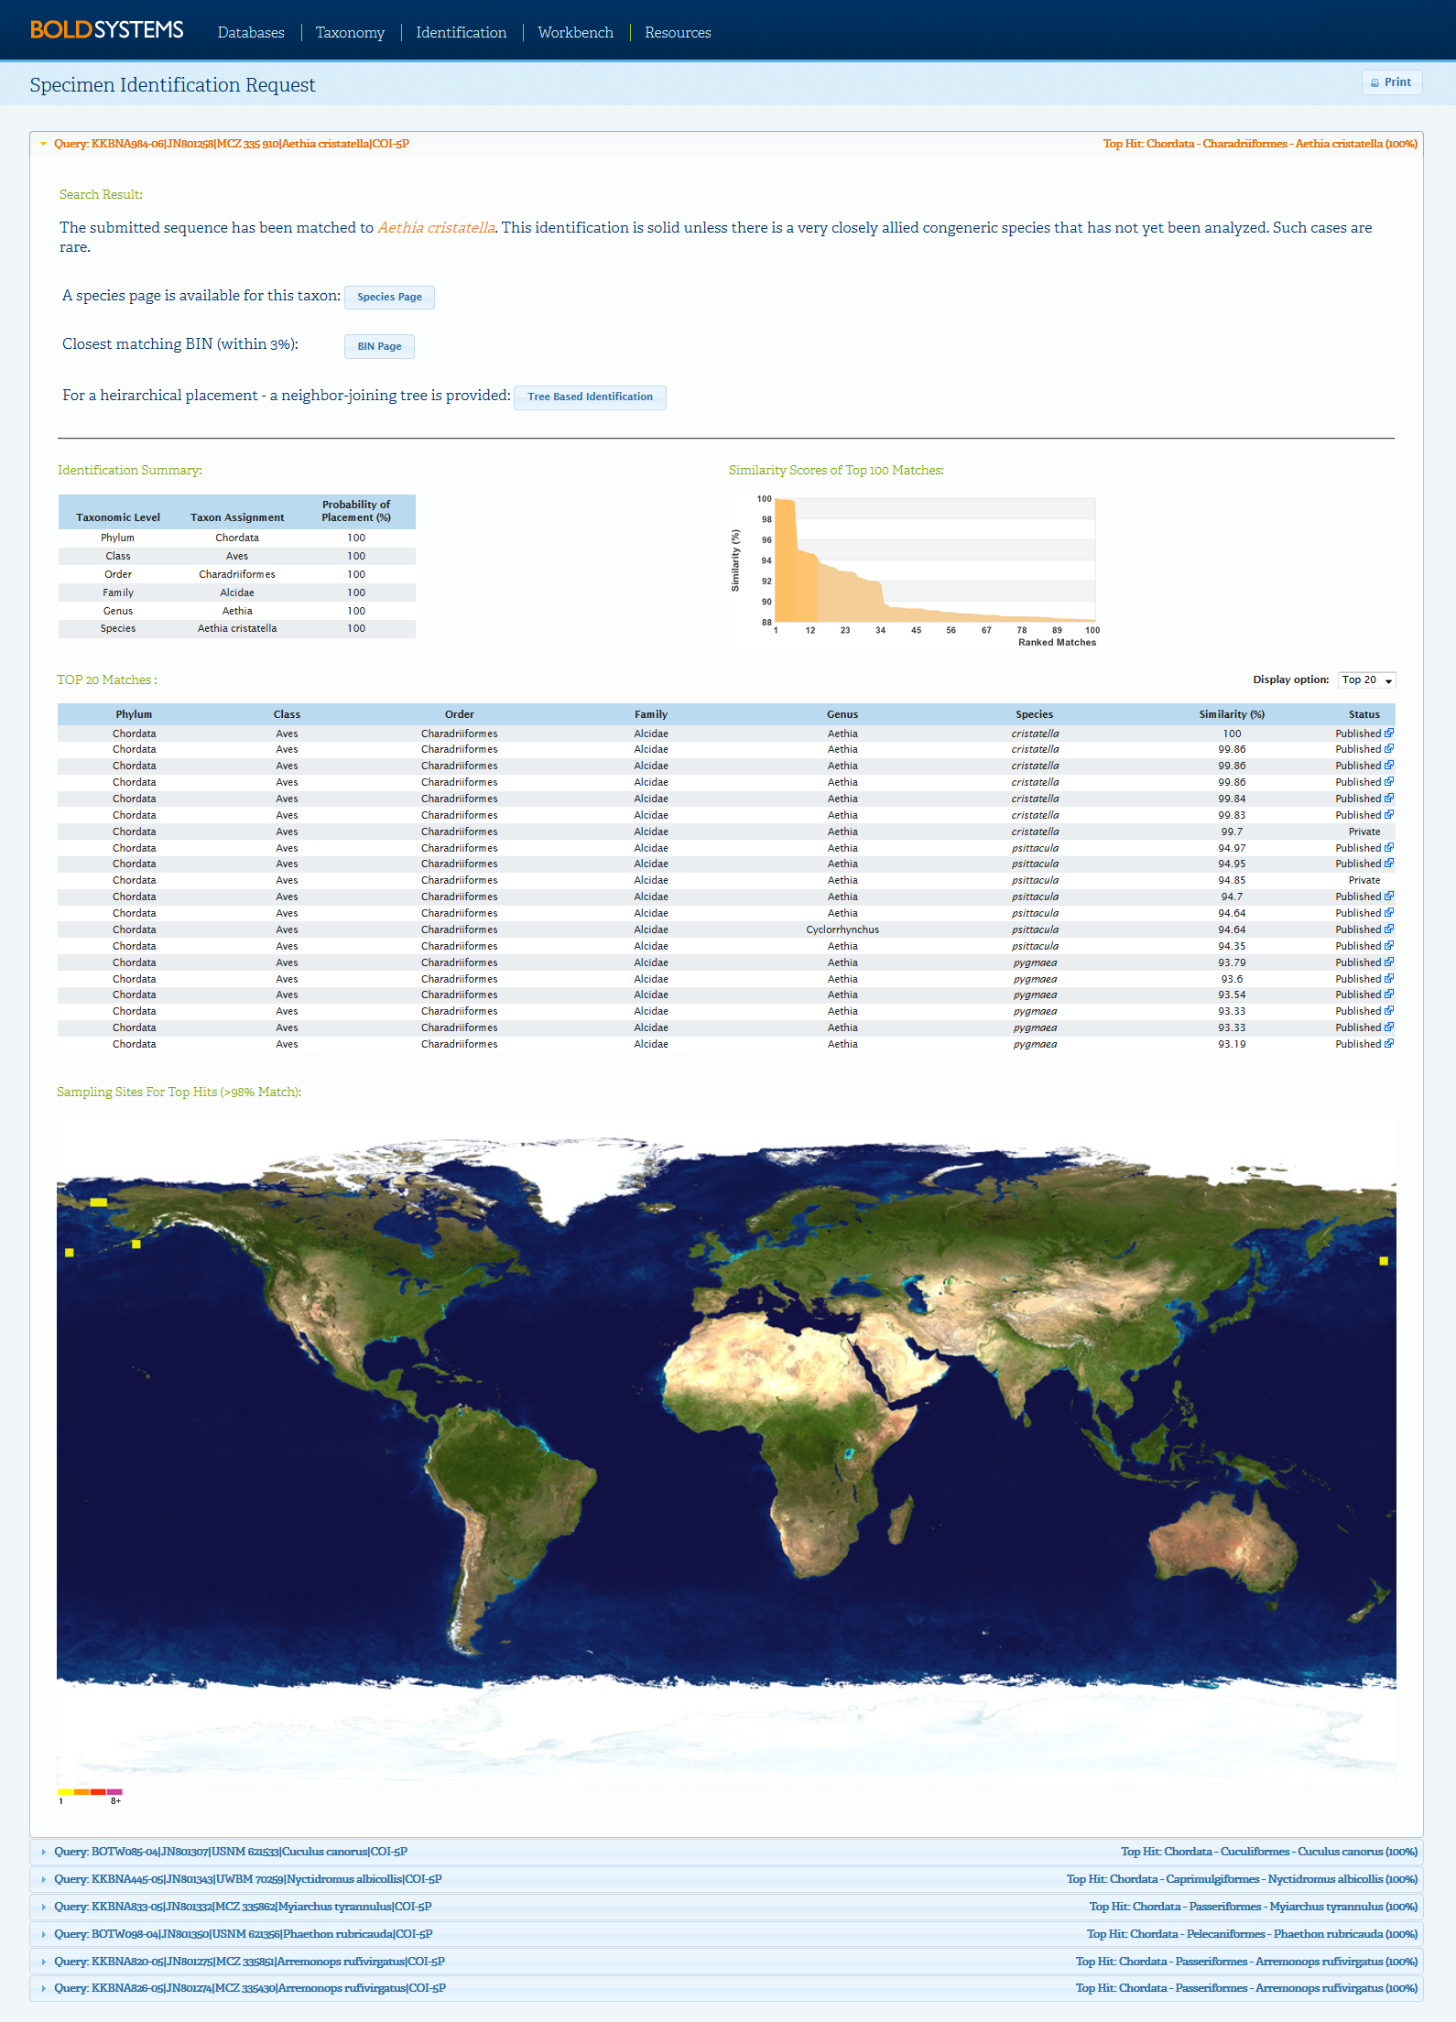Open external link icon for 93.19 similarity row

(x=1389, y=1043)
